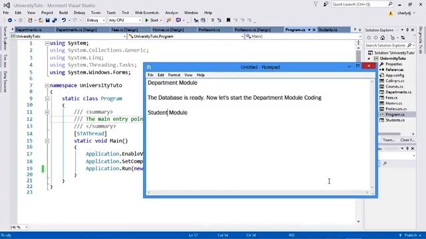Click the Properties wrench icon in the tree
This screenshot has width=426, height=239.
pos(381,64)
